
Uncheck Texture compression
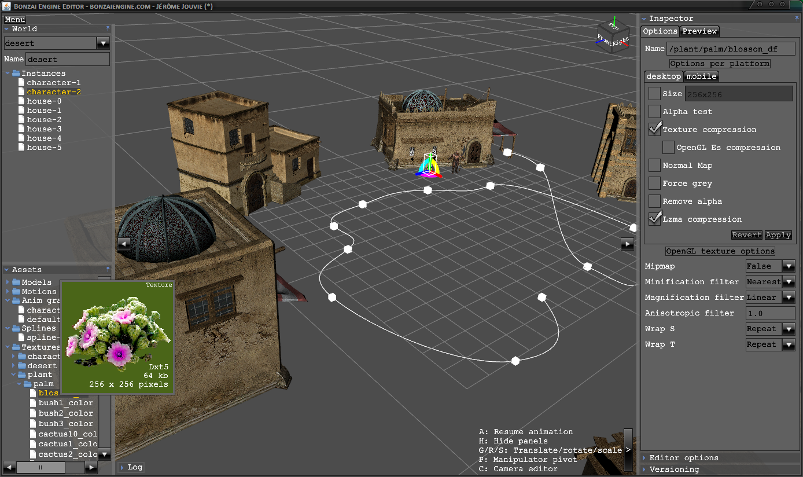click(x=654, y=129)
